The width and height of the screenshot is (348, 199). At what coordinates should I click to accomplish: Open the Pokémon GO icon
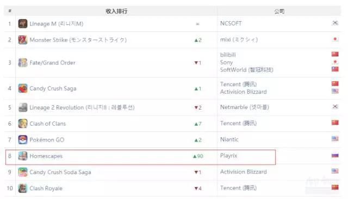point(23,140)
